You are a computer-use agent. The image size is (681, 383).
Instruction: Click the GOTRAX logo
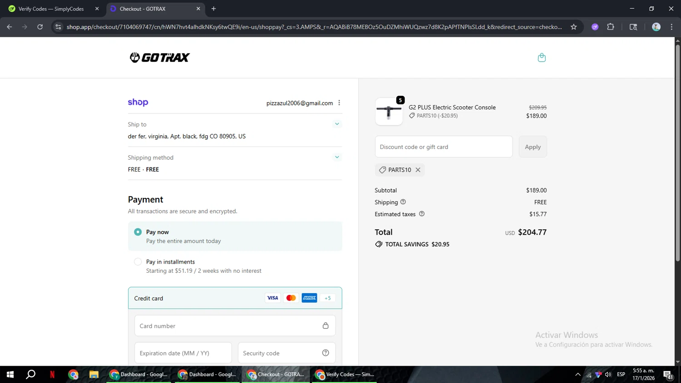coord(160,57)
